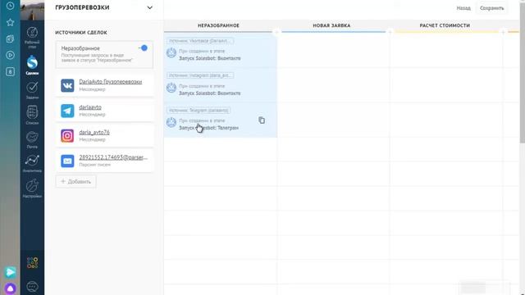Viewport: 525px width, 295px height.
Task: Select the НОВАЯ ЗАЯВКА stage header
Action: tap(331, 25)
